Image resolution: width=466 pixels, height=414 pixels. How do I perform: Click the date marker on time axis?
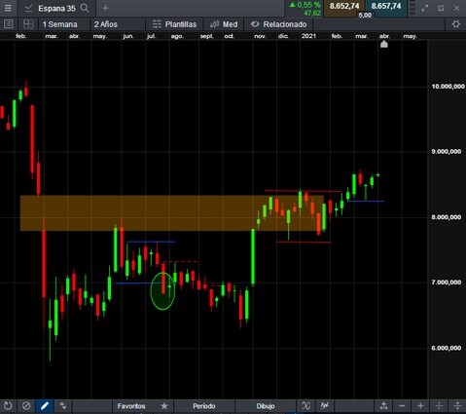(384, 44)
